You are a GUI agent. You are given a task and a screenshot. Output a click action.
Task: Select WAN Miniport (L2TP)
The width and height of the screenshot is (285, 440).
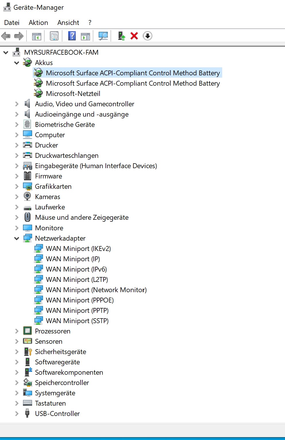[x=77, y=280]
